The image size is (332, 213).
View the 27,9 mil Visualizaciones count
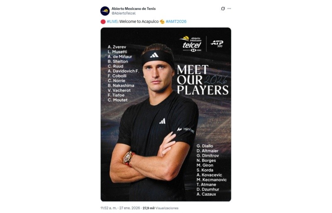(160, 208)
